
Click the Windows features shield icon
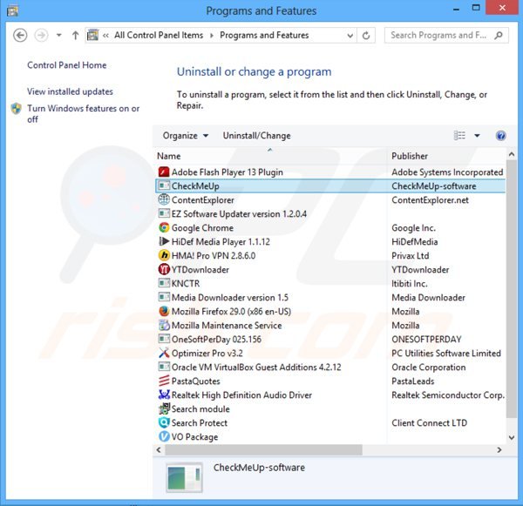pyautogui.click(x=16, y=109)
